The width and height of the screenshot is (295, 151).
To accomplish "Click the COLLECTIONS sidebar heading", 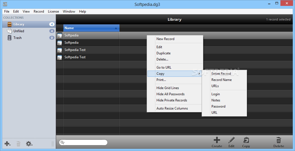I will tap(13, 18).
